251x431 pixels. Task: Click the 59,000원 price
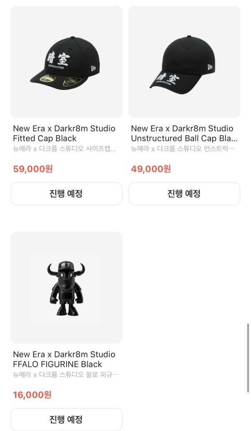point(33,169)
